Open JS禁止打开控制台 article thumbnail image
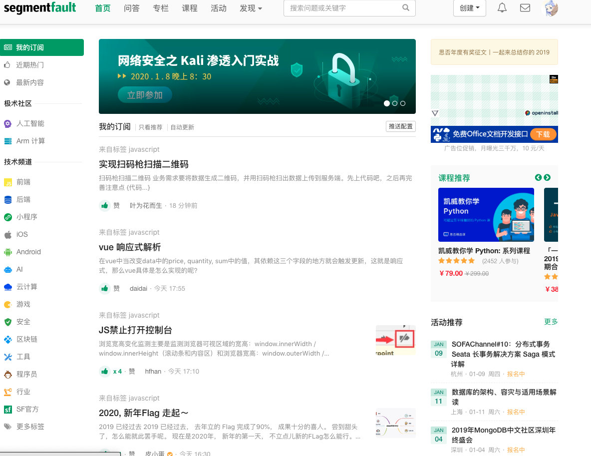 coord(396,340)
